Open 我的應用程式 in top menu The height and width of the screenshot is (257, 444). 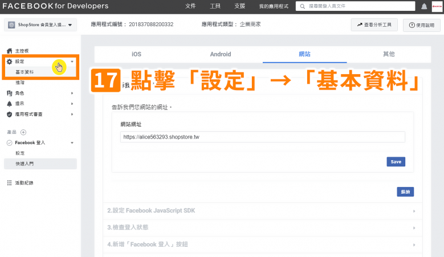coord(274,6)
